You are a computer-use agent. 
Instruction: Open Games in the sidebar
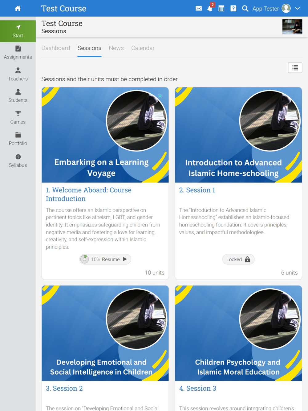click(18, 117)
